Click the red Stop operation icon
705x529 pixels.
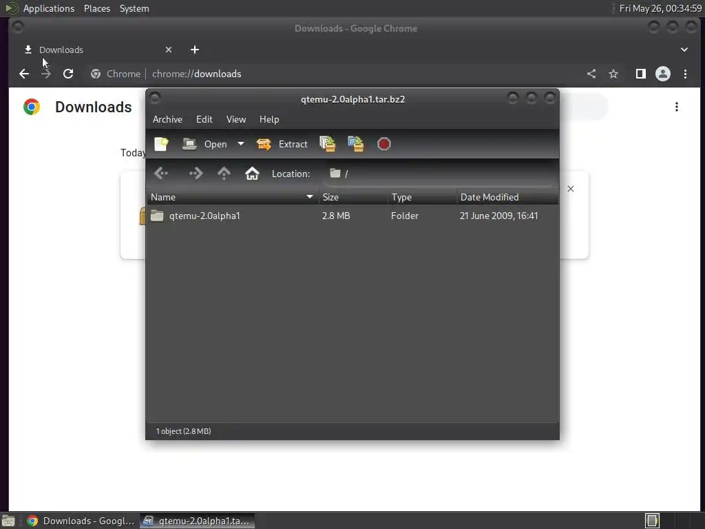(x=384, y=144)
